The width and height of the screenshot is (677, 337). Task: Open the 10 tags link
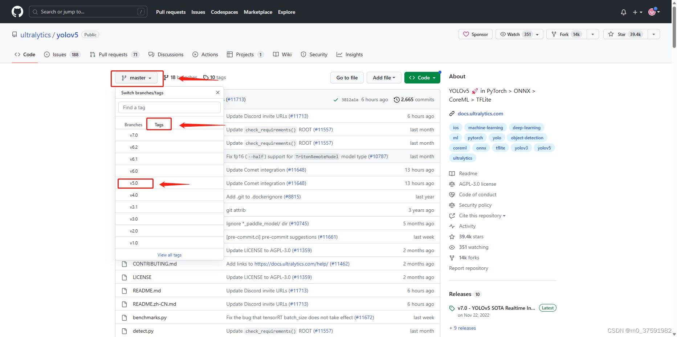click(215, 77)
